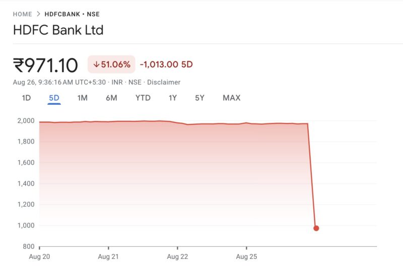
Task: Switch to the 1M range tab
Action: (x=82, y=98)
